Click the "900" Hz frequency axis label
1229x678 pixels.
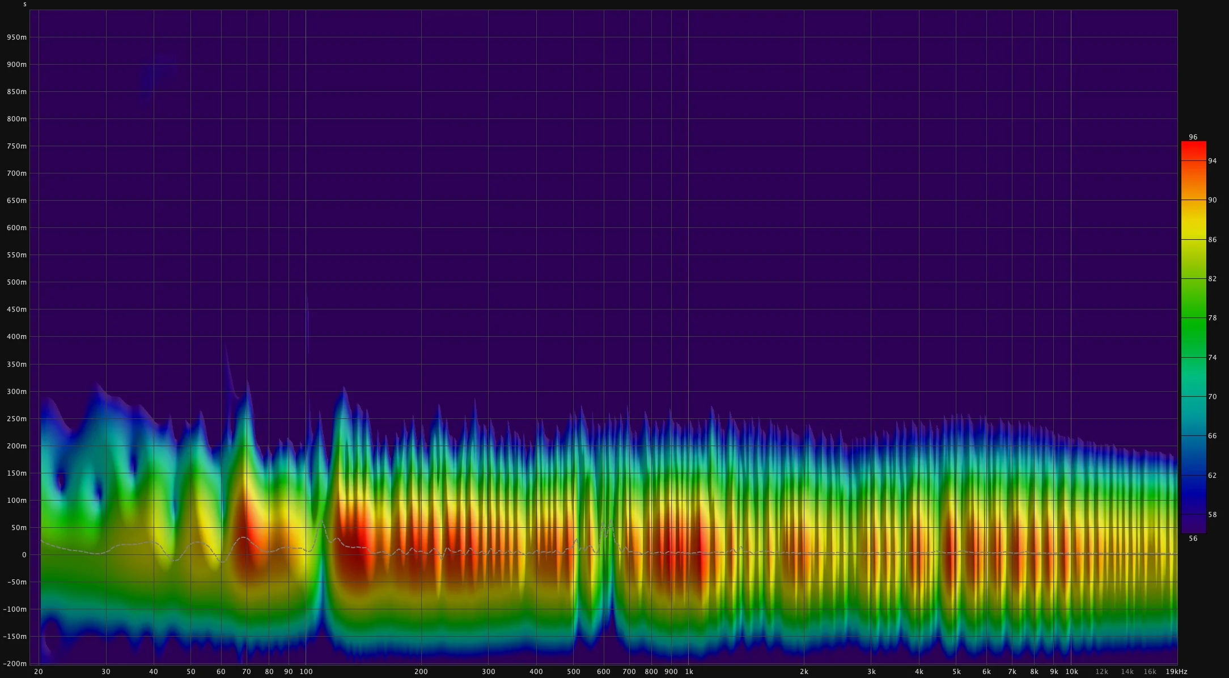671,672
